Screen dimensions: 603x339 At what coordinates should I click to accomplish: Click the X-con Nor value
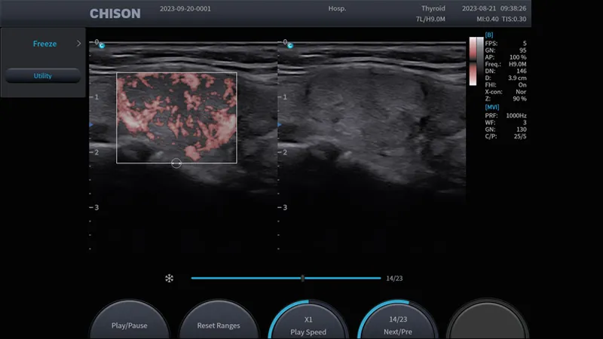[521, 92]
